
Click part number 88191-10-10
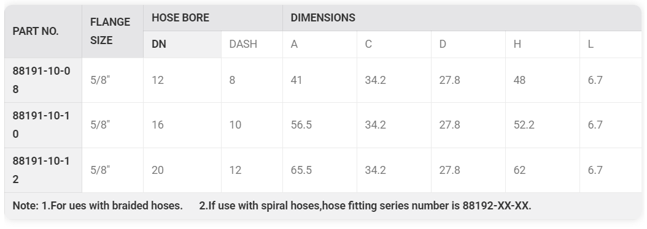click(41, 125)
